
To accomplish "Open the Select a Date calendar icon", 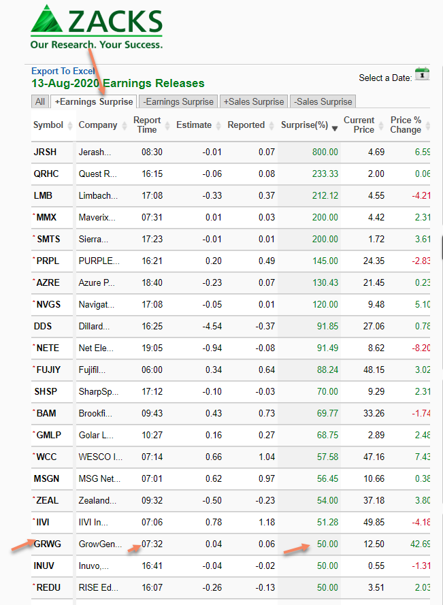I will pyautogui.click(x=422, y=73).
